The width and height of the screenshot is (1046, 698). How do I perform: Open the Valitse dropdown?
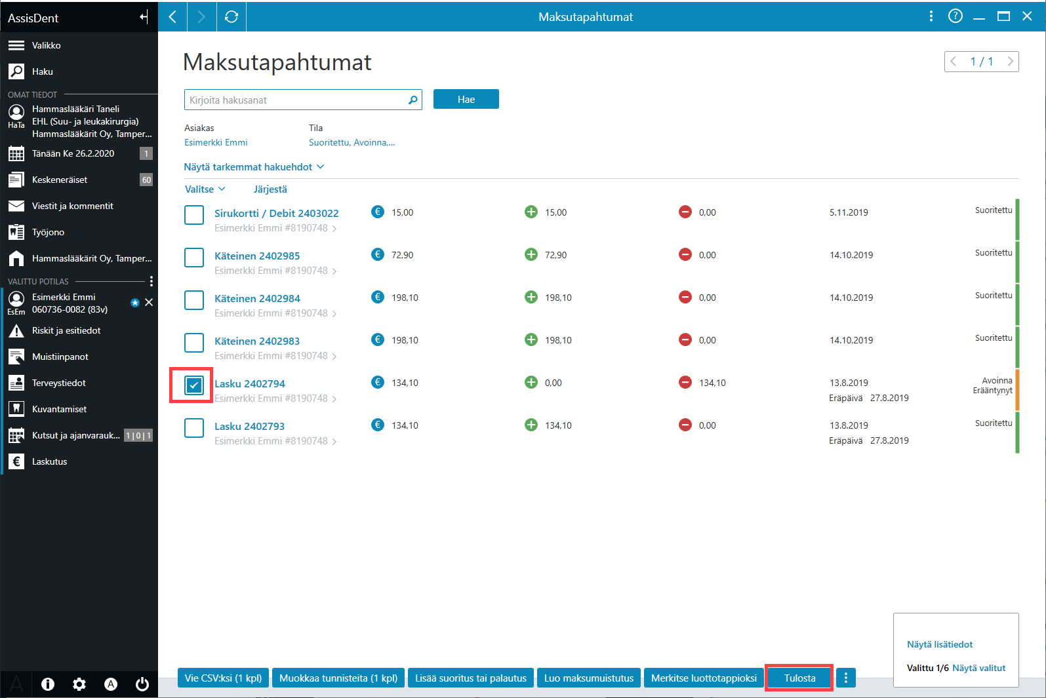(205, 189)
